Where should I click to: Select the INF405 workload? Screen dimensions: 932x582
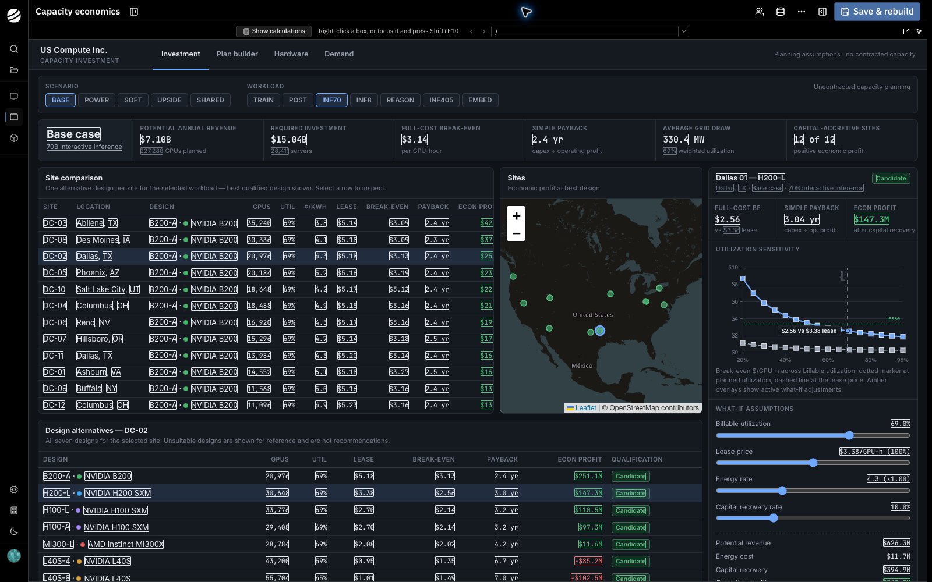441,100
